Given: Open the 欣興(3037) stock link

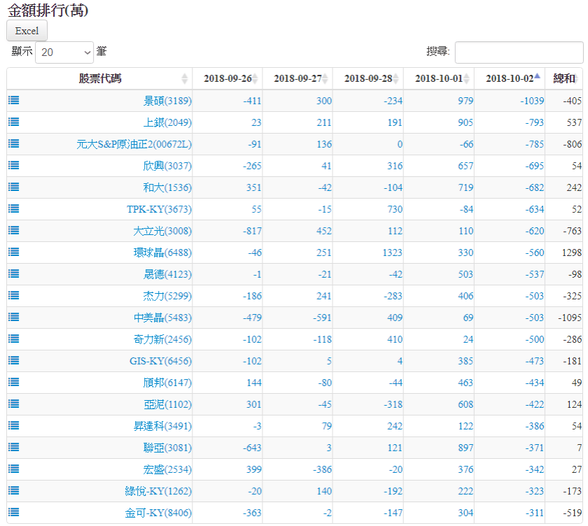Looking at the screenshot, I should (167, 166).
